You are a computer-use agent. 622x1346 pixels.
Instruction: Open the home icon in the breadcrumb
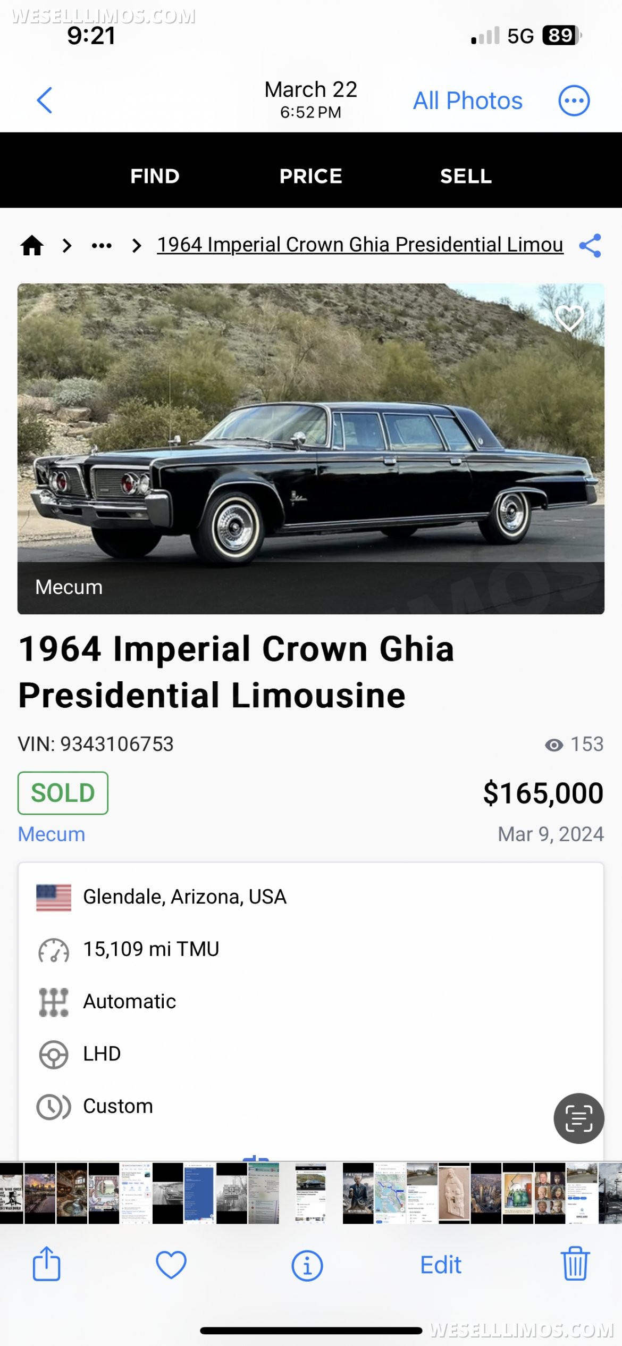click(x=33, y=245)
